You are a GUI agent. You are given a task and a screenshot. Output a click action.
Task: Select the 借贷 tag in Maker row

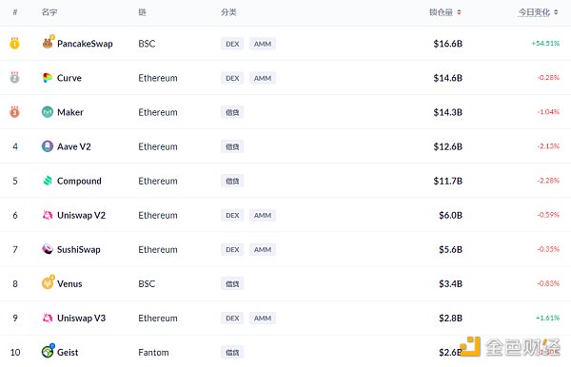[x=232, y=112]
